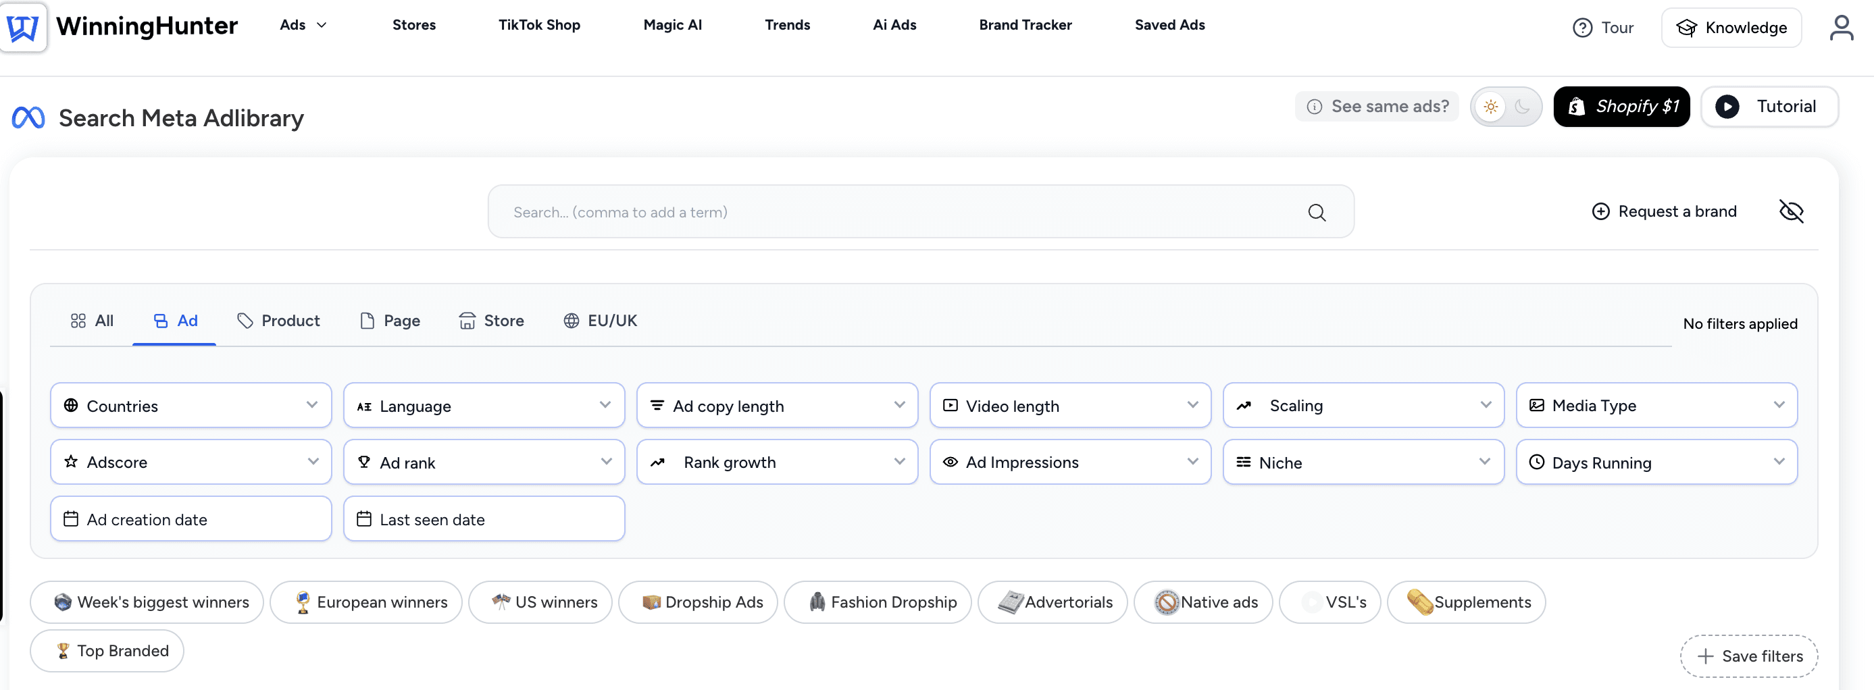Open Brand Tracker in the navigation
Viewport: 1874px width, 690px height.
coord(1025,25)
